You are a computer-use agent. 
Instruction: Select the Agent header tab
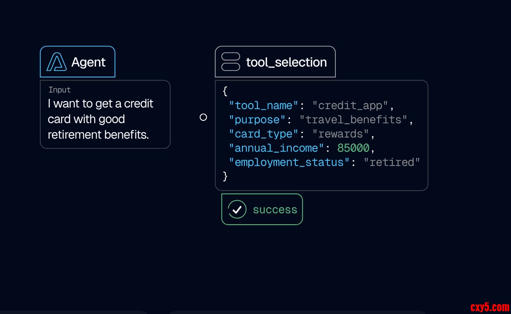[78, 62]
